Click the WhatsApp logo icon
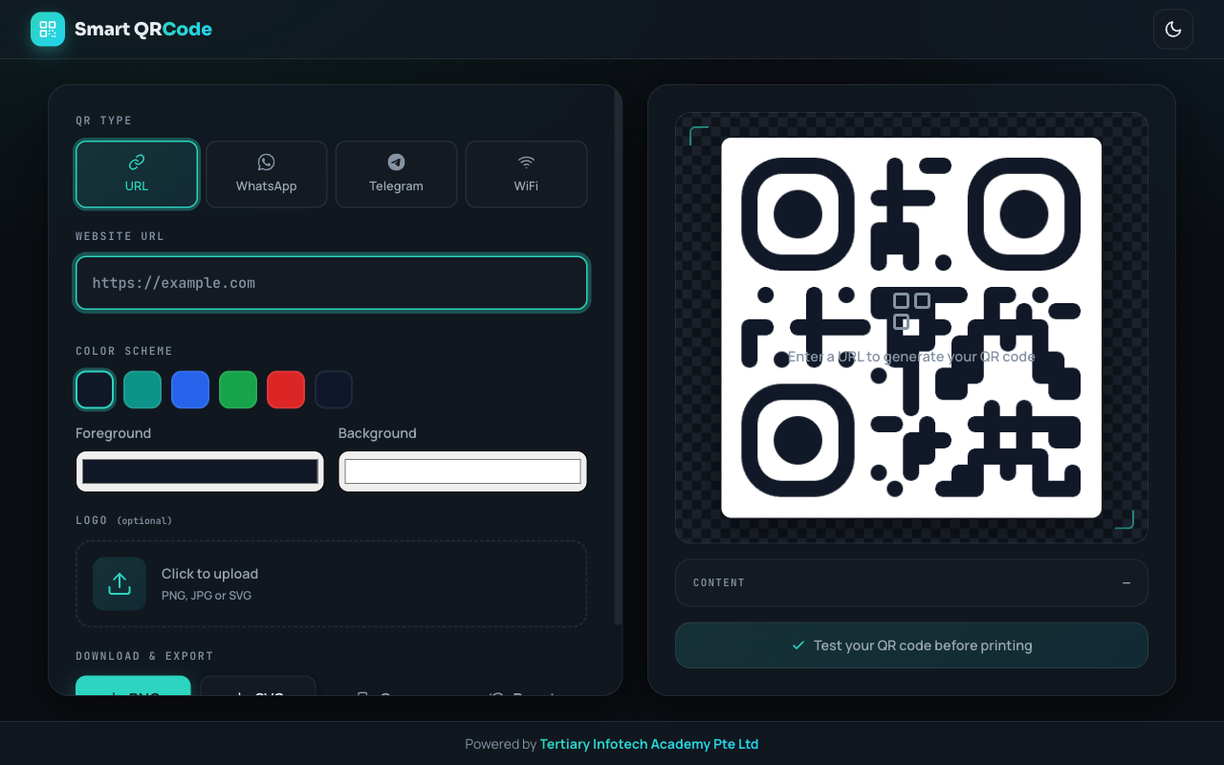This screenshot has height=765, width=1224. pyautogui.click(x=267, y=163)
